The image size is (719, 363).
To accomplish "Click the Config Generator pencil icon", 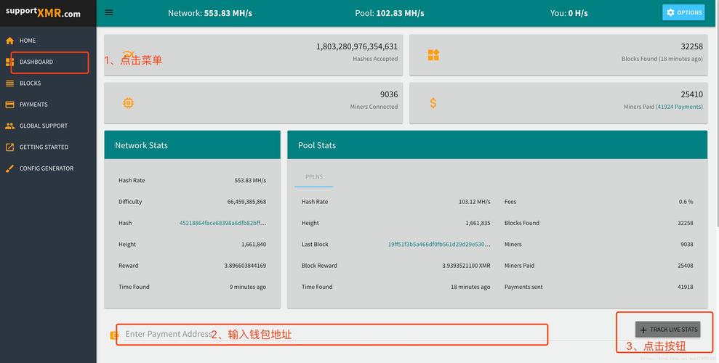I will [x=9, y=168].
